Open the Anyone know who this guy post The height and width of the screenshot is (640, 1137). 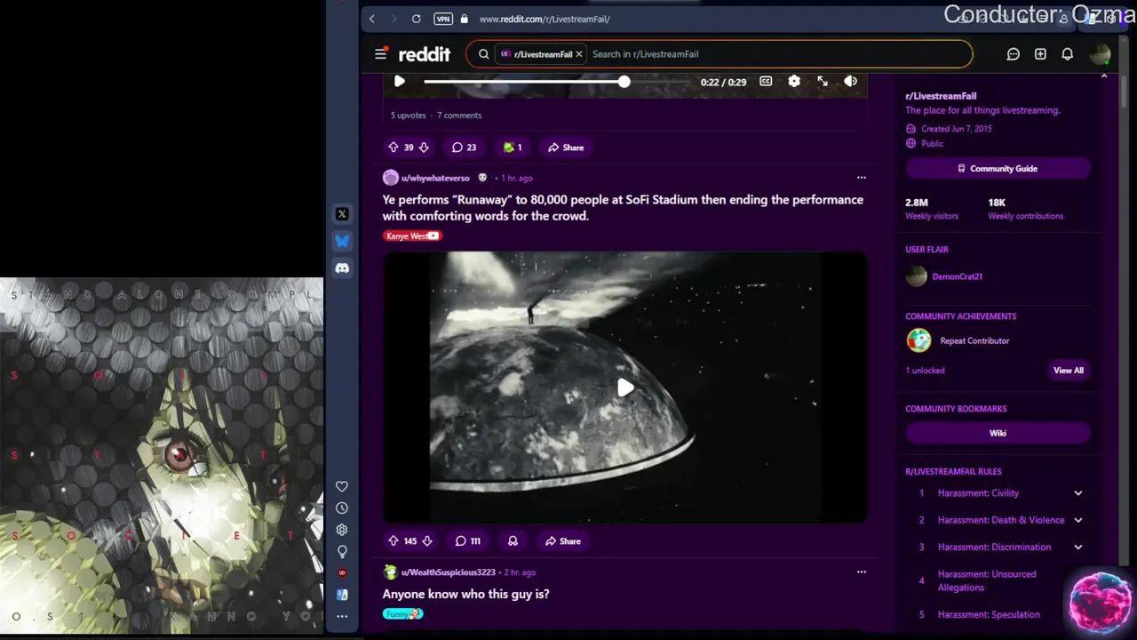pos(465,594)
